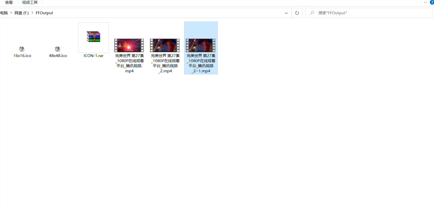The height and width of the screenshot is (209, 434).
Task: Click the highlighted _2~1.mp4 video file
Action: 201,45
